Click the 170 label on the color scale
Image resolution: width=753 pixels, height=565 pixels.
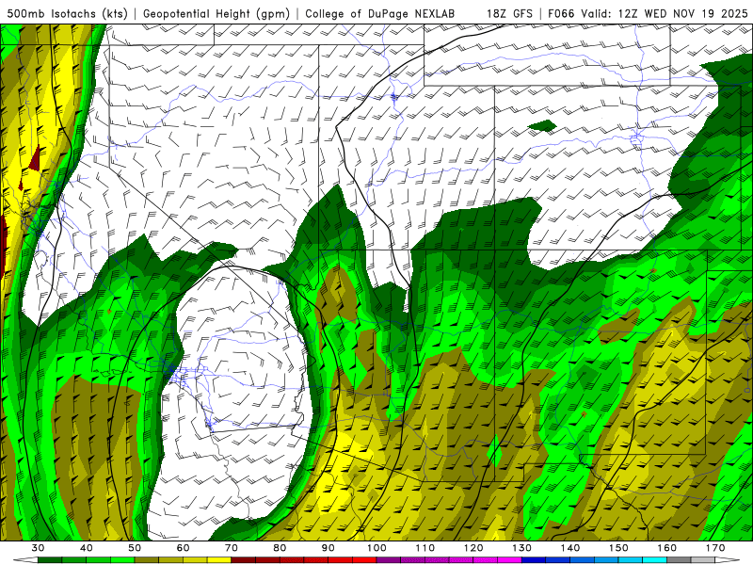pos(715,548)
